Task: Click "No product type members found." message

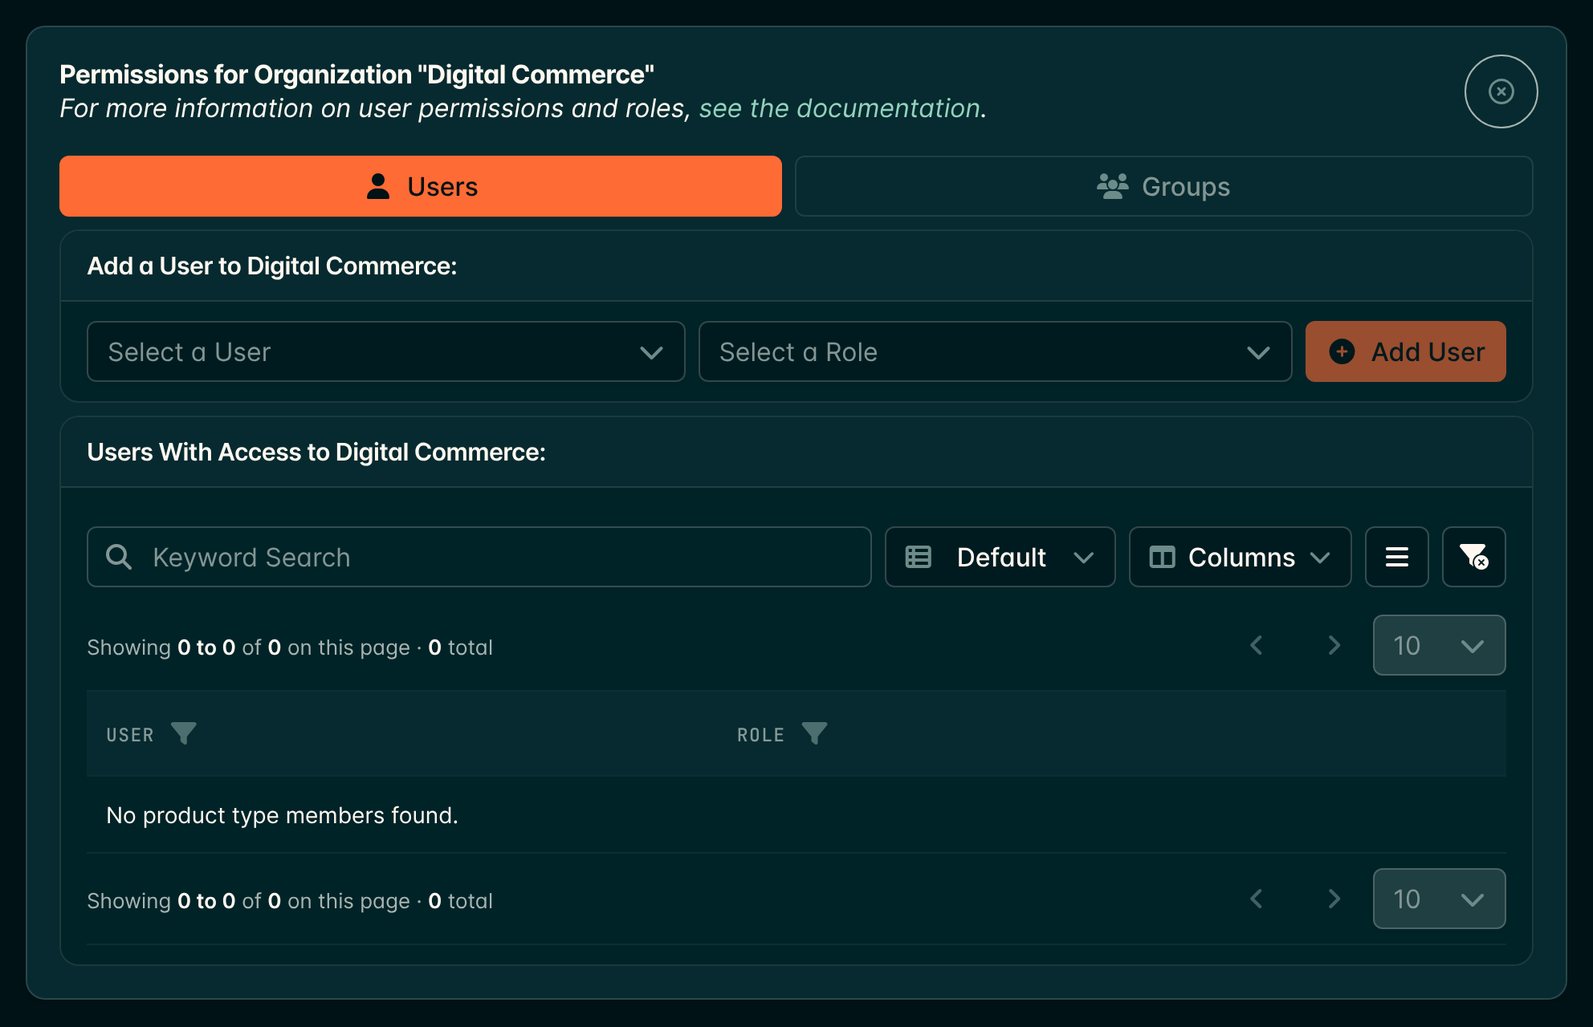Action: click(282, 815)
